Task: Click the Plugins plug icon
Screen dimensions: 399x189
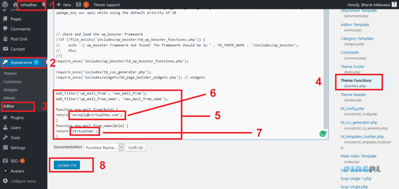Action: tap(5, 117)
